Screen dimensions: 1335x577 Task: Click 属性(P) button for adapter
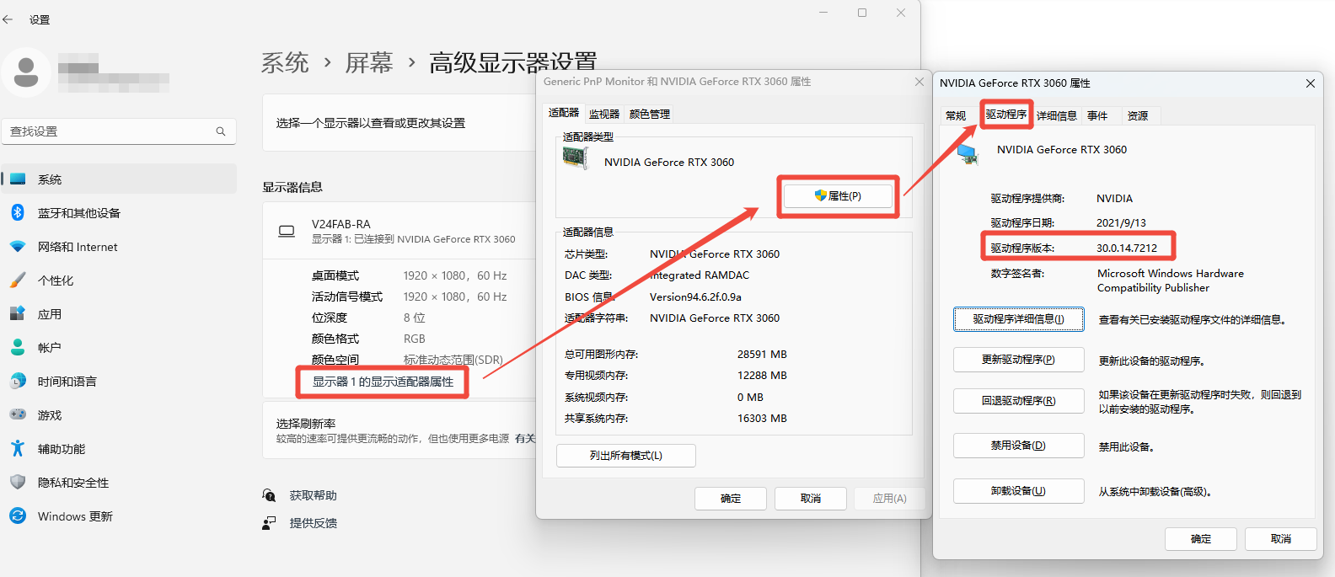click(x=838, y=196)
